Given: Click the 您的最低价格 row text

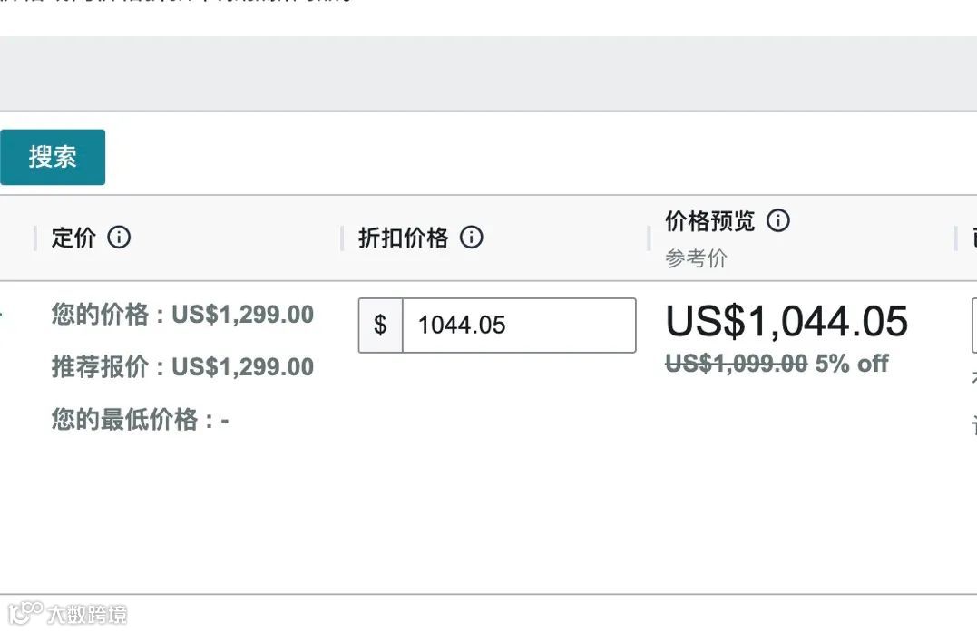Looking at the screenshot, I should [x=140, y=420].
